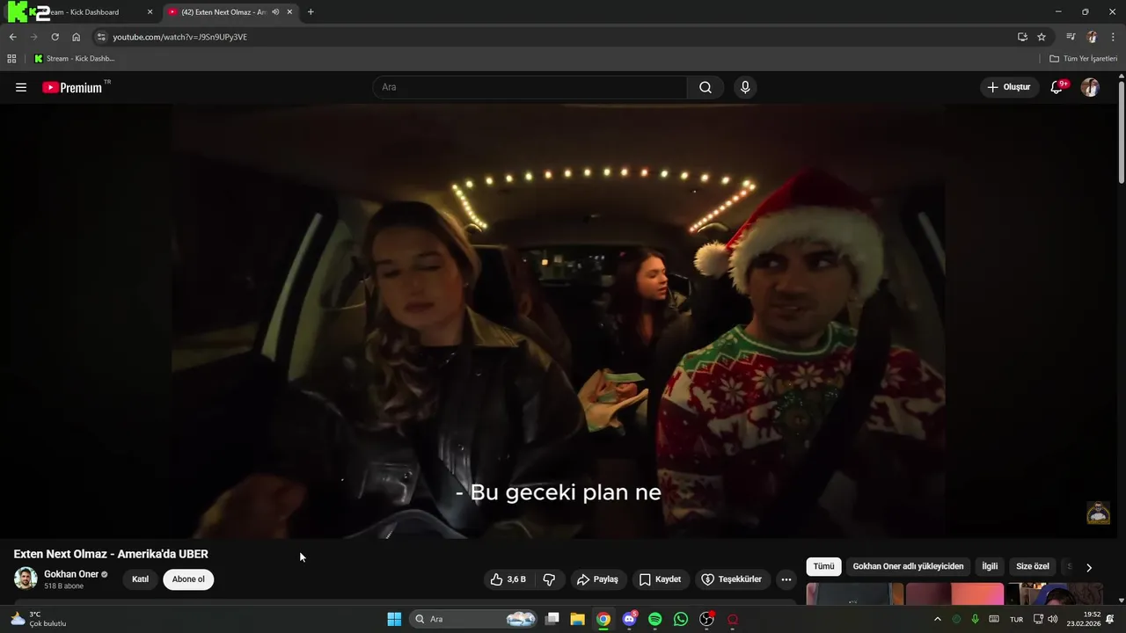Open Gokhan Oner channel avatar
The width and height of the screenshot is (1126, 633).
tap(26, 578)
